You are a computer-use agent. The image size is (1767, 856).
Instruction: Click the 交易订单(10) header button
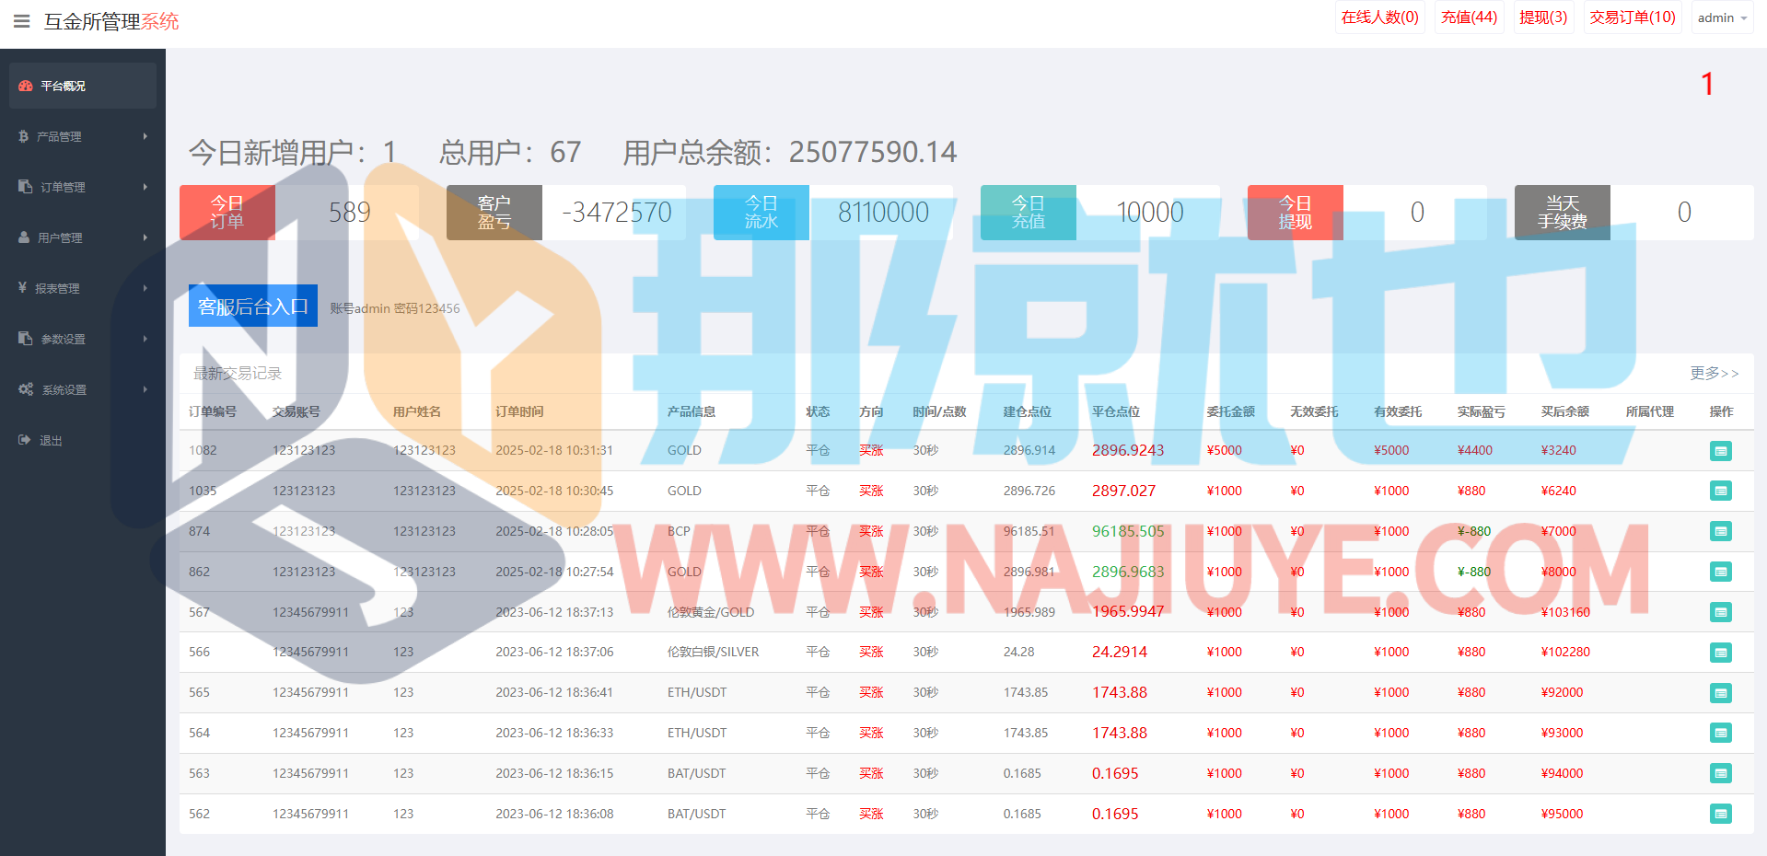tap(1632, 17)
